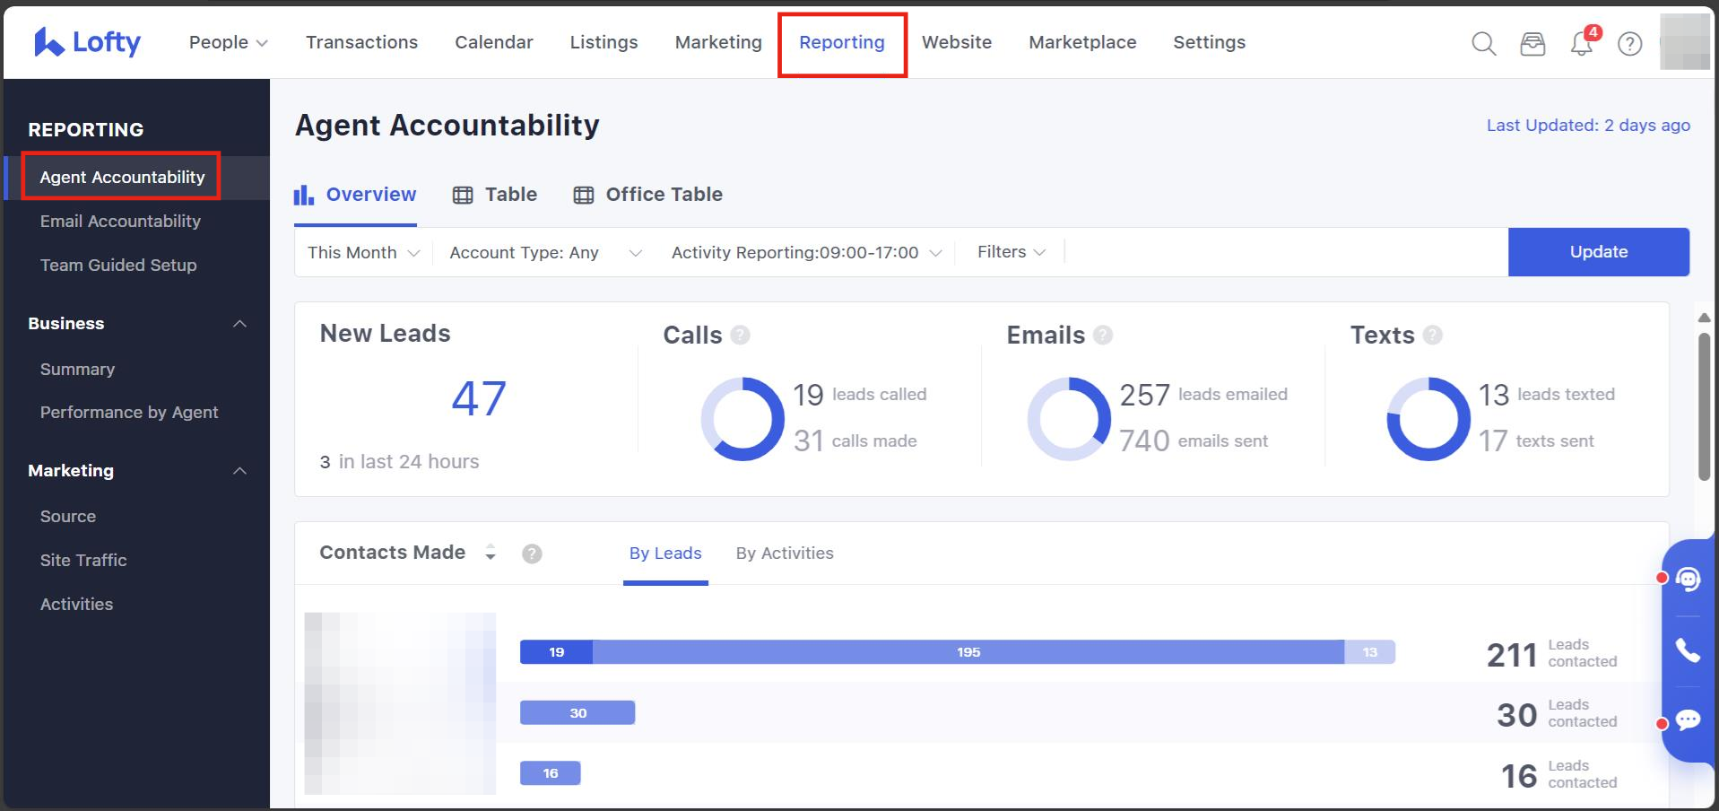Viewport: 1719px width, 811px height.
Task: Click the bar labeled 16
Action: [550, 773]
